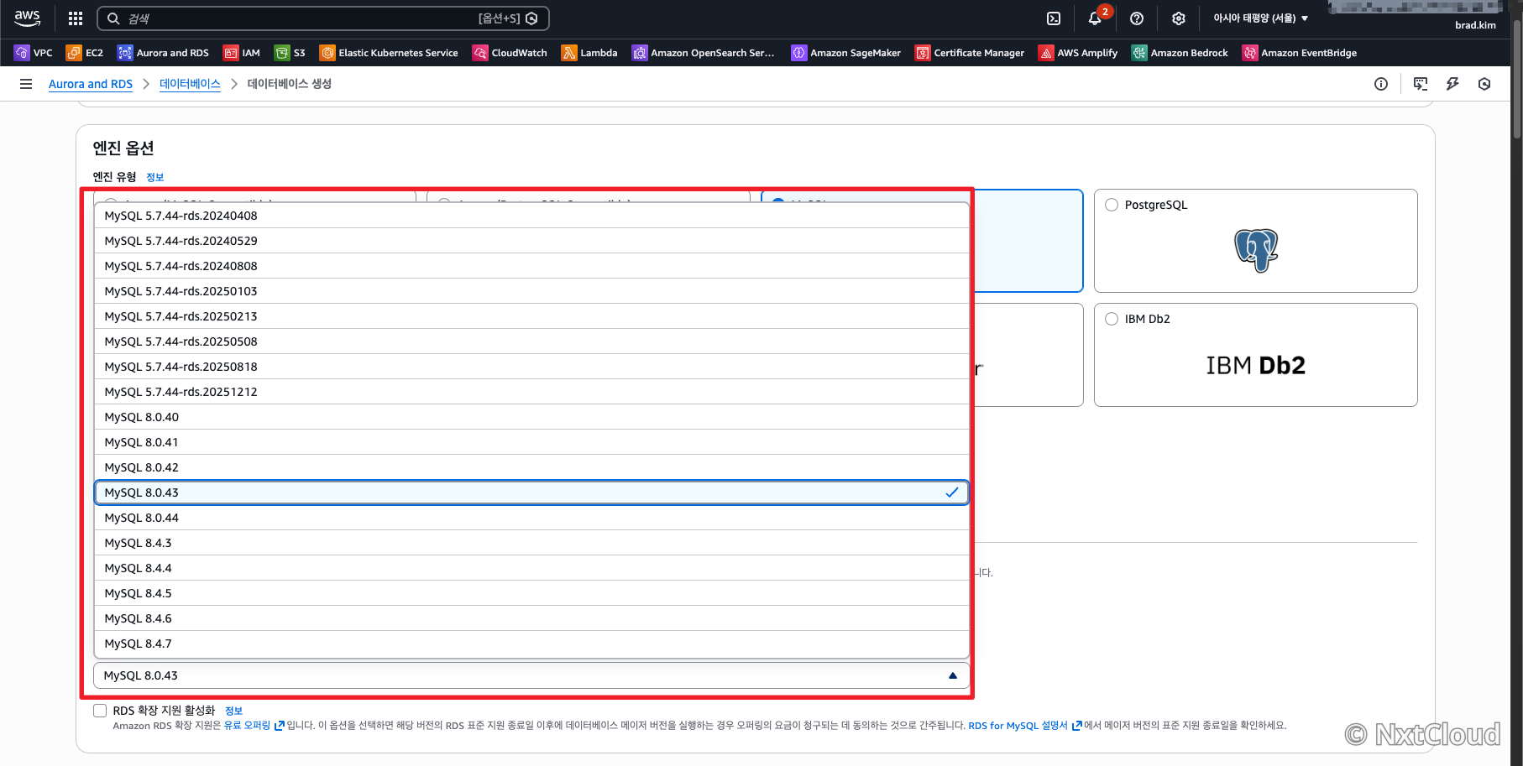The width and height of the screenshot is (1523, 766).
Task: Open the RDS for MySQL 설명서 link
Action: tap(1024, 726)
